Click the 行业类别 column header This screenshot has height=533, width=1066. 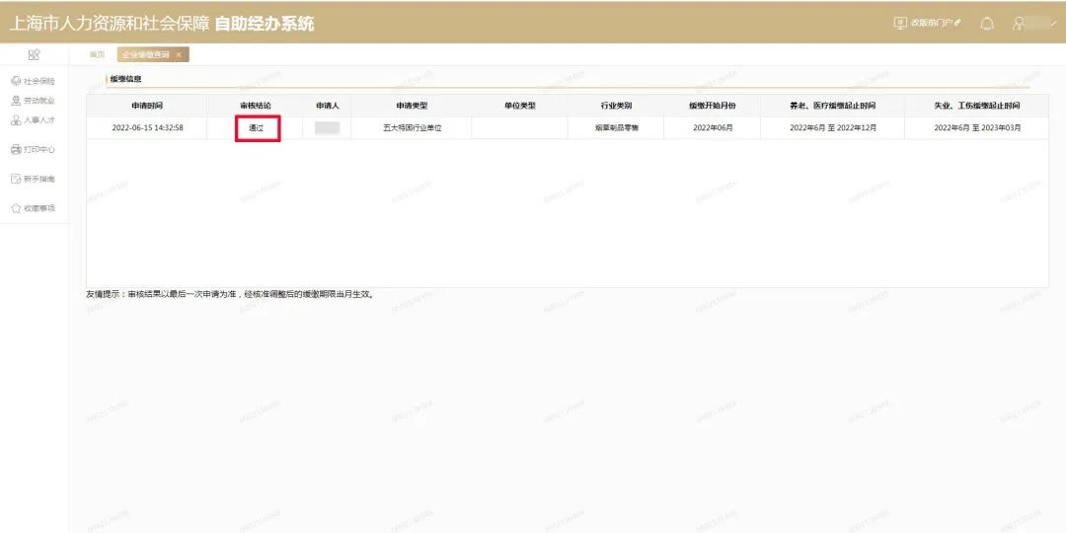616,105
